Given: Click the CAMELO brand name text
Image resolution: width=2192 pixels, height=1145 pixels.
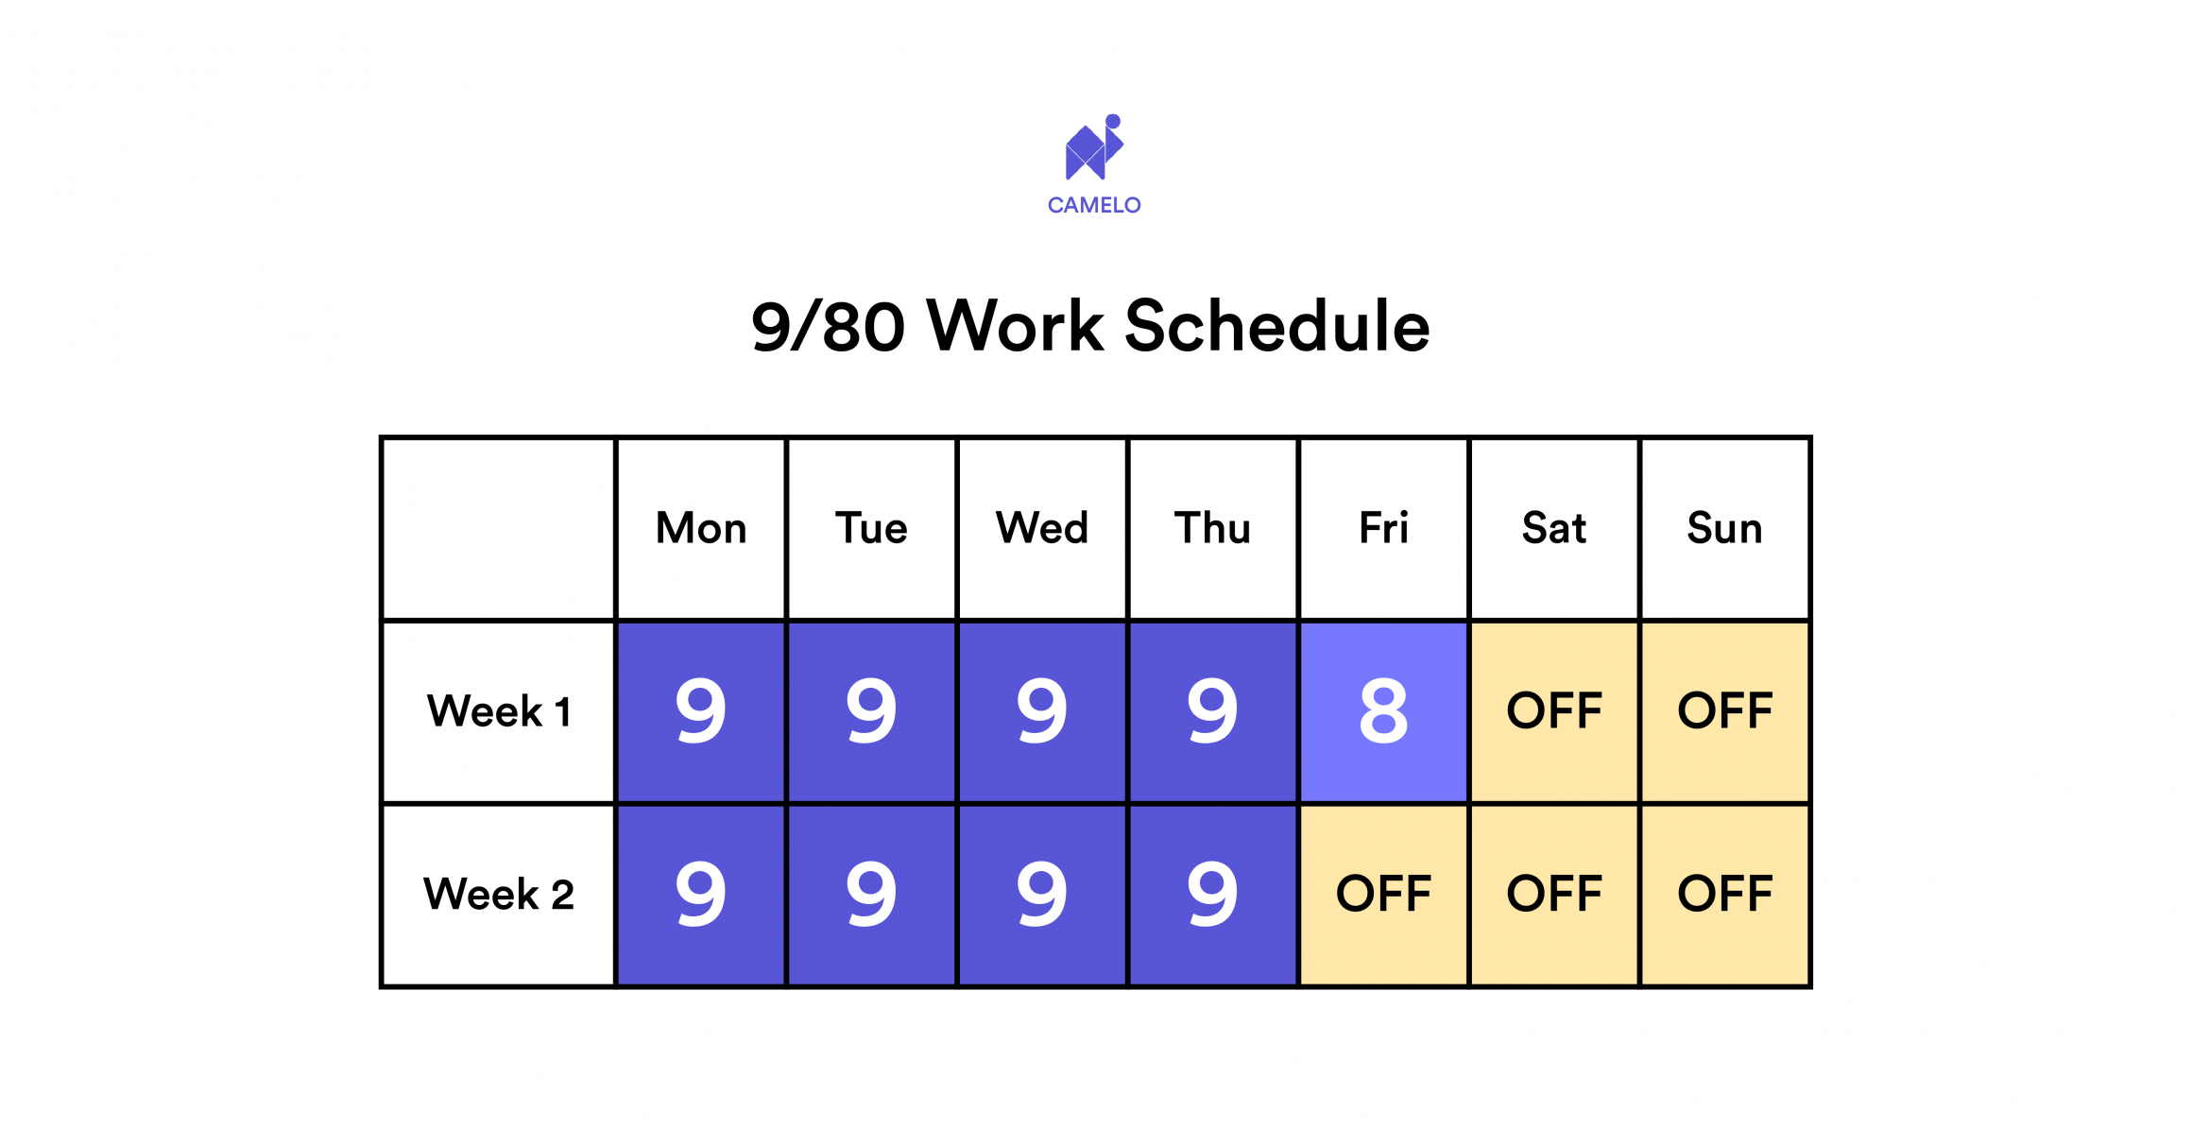Looking at the screenshot, I should 1094,205.
